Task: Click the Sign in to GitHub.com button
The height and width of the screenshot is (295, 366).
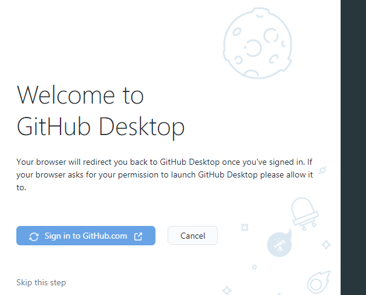Action: click(x=86, y=236)
